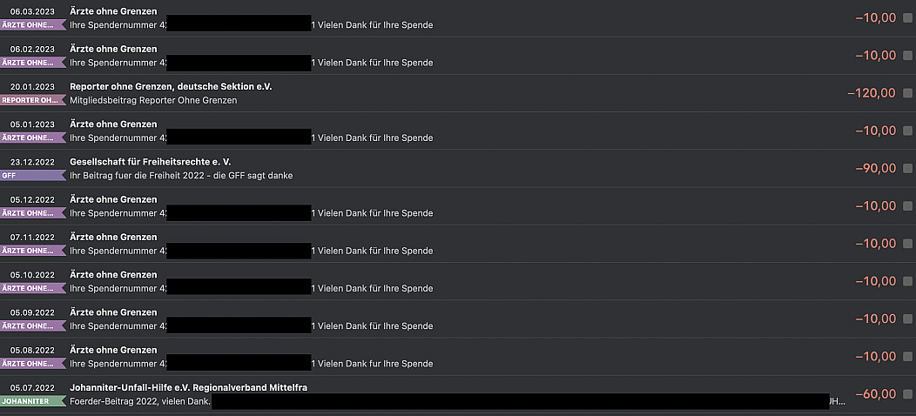Click the purple GFF category tag

[x=31, y=175]
